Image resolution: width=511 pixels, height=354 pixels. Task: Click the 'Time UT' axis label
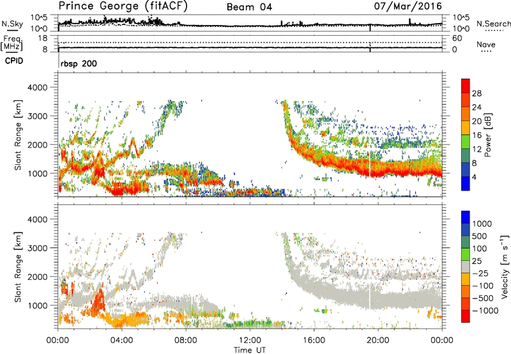(250, 350)
